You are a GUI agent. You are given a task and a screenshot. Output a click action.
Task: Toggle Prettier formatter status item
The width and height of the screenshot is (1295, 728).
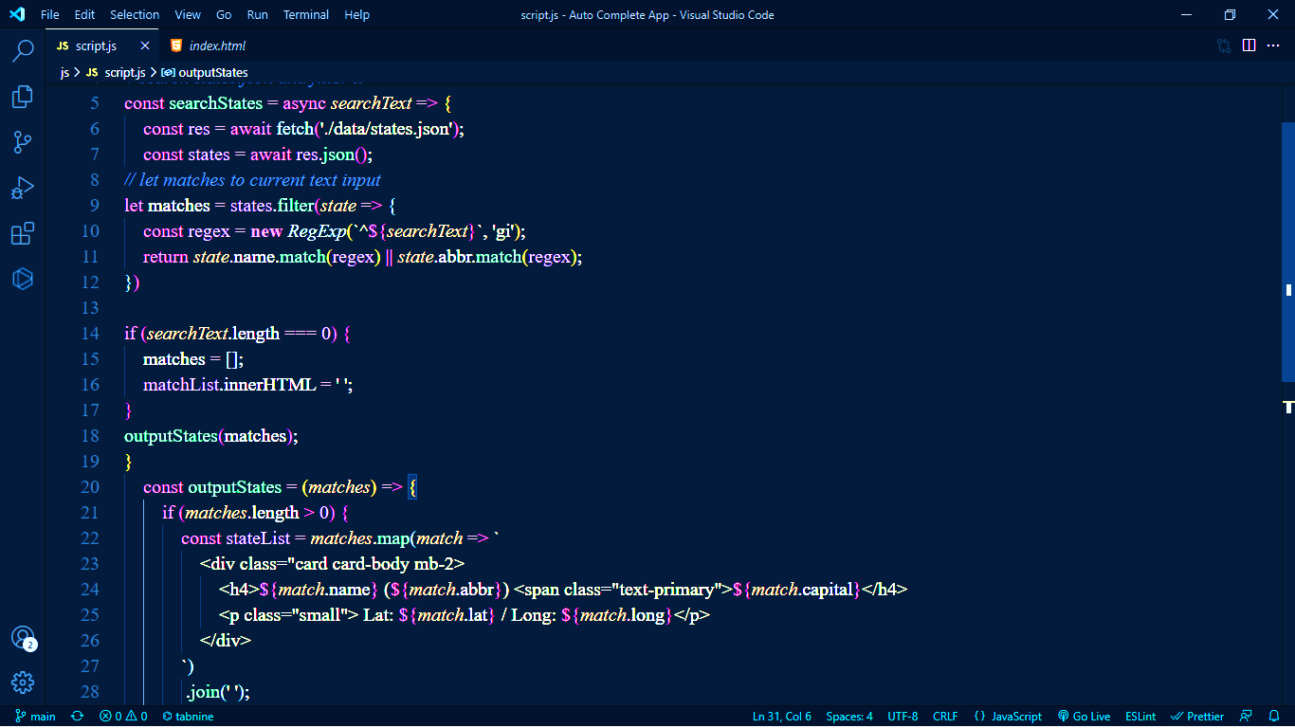point(1197,717)
